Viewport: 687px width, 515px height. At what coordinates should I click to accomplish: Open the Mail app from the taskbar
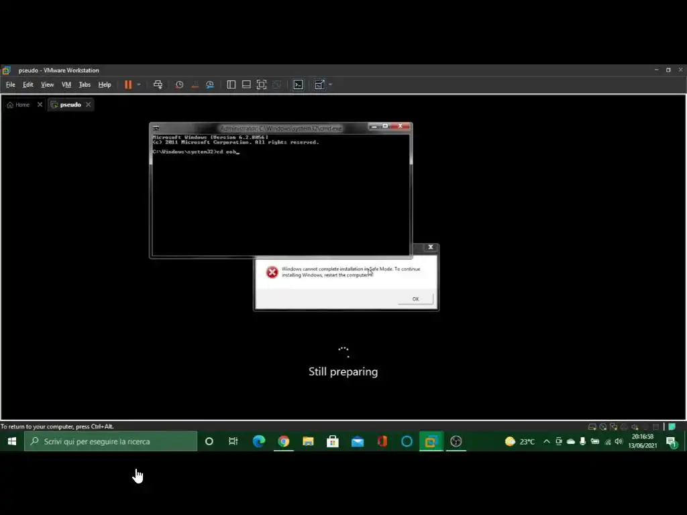[358, 441]
